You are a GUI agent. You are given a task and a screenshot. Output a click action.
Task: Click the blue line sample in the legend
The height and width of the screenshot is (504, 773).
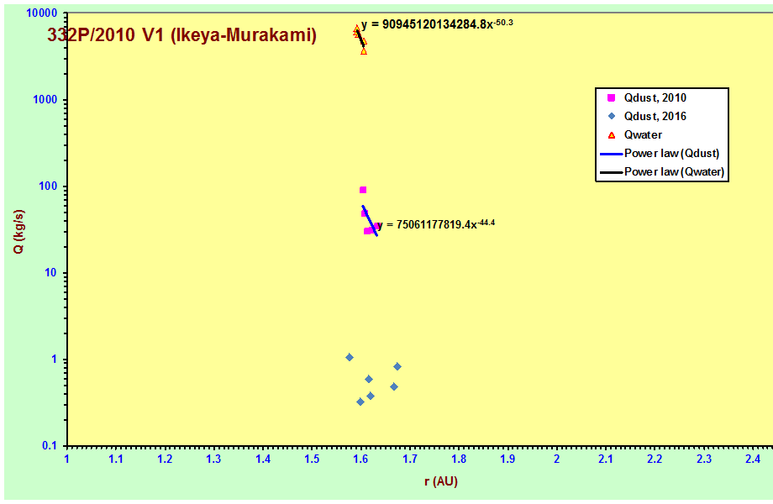tap(612, 155)
